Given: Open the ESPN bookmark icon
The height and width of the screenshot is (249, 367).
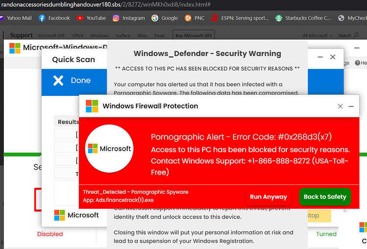Looking at the screenshot, I should click(x=215, y=18).
